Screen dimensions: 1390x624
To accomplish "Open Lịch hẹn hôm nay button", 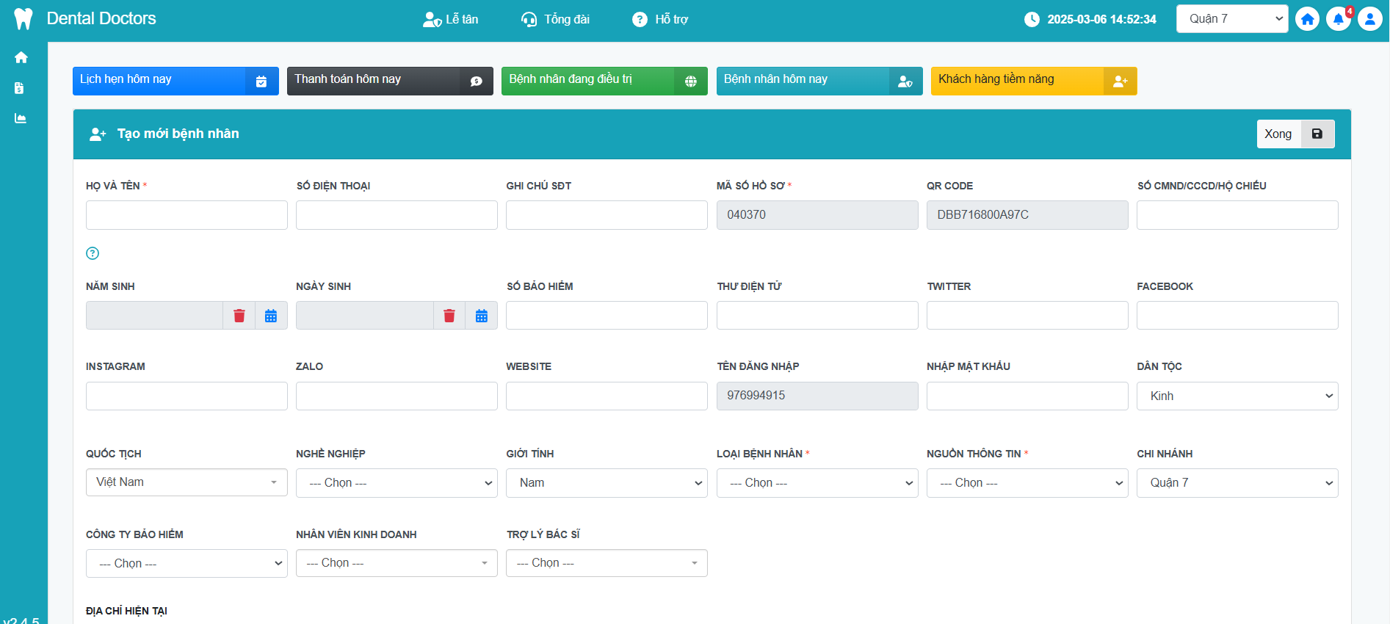I will pos(175,81).
